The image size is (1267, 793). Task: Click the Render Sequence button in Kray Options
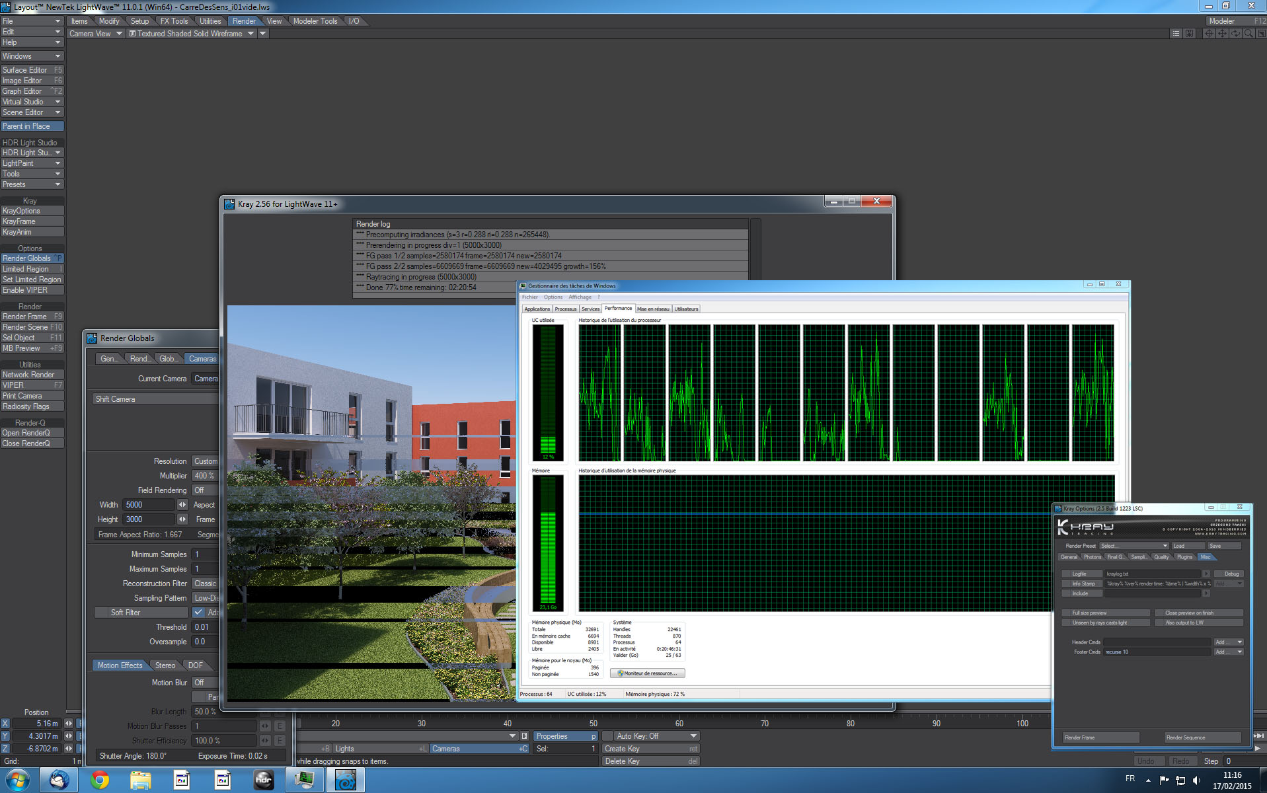click(1202, 737)
